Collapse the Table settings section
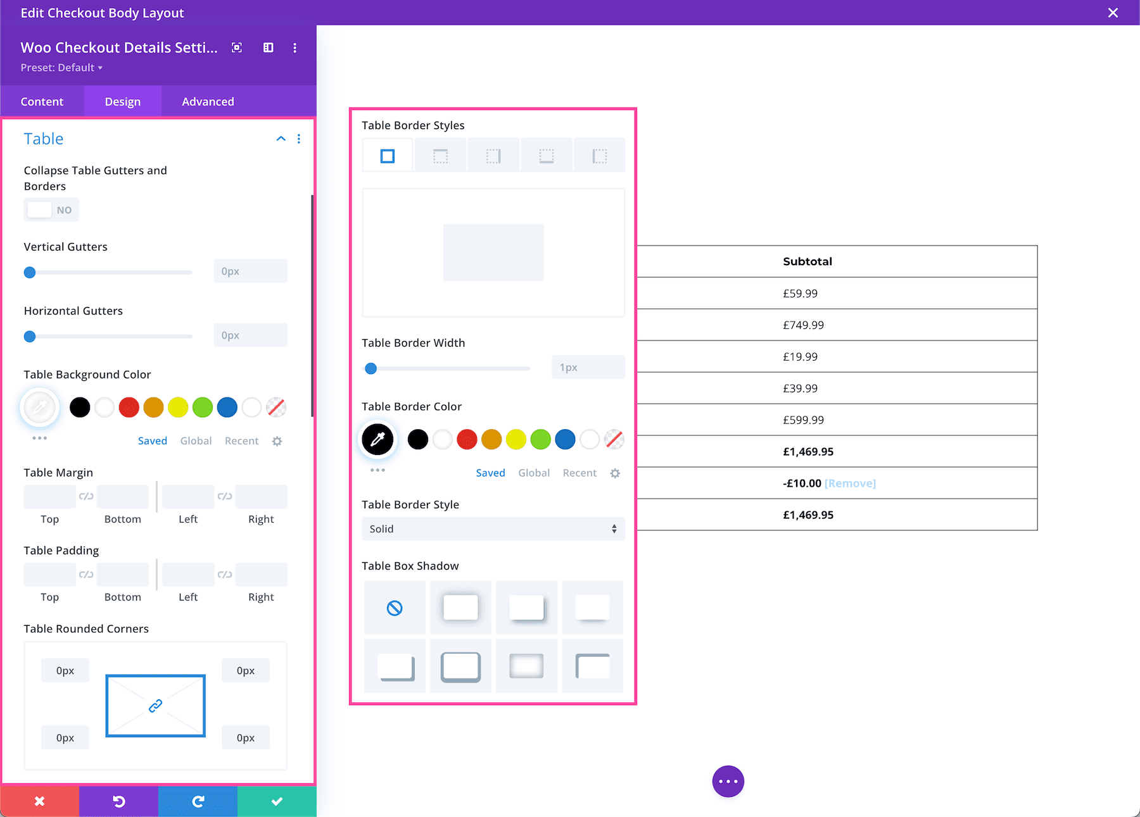 pos(281,139)
